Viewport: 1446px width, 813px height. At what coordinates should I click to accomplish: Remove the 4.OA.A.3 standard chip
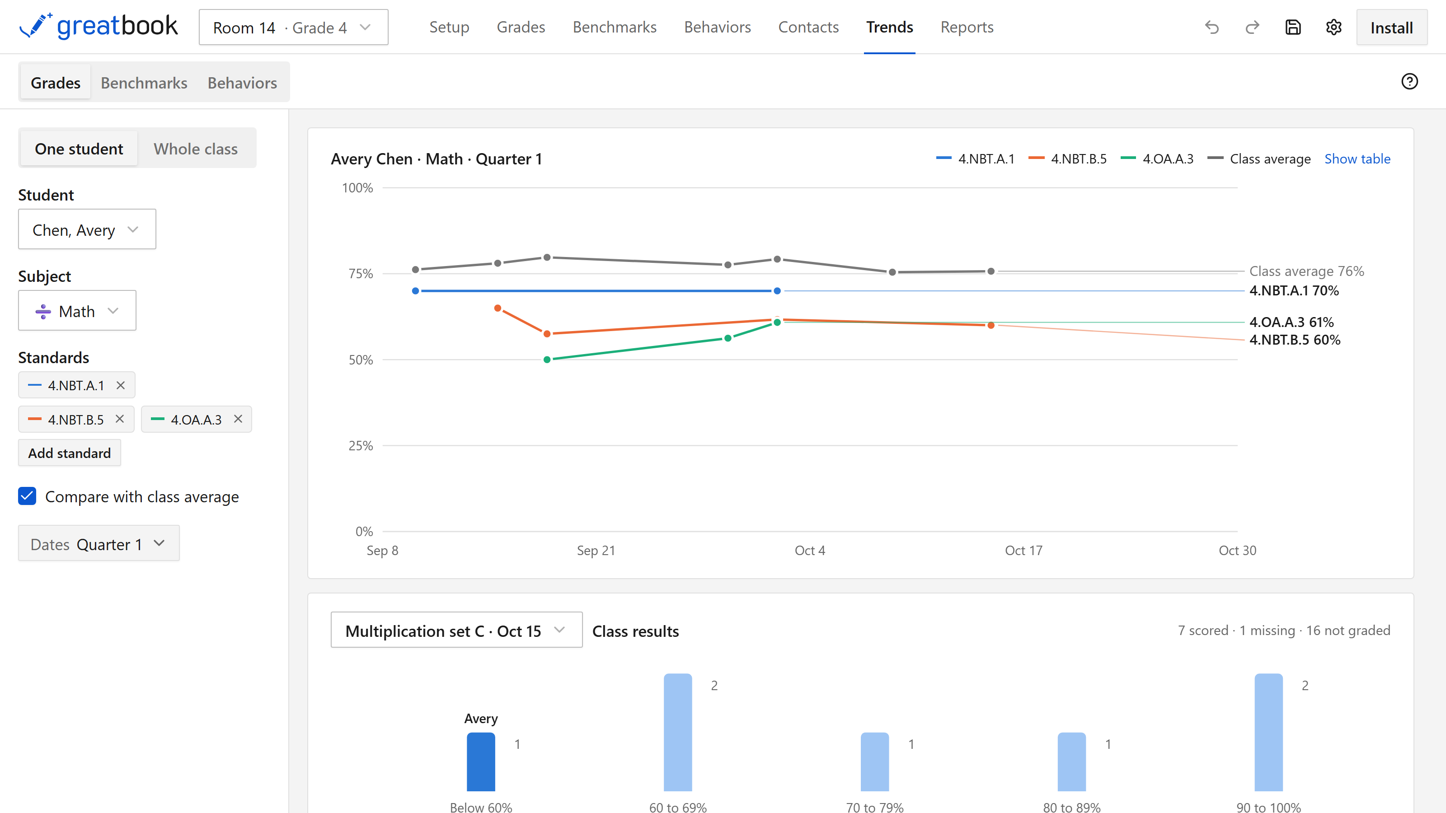click(238, 419)
